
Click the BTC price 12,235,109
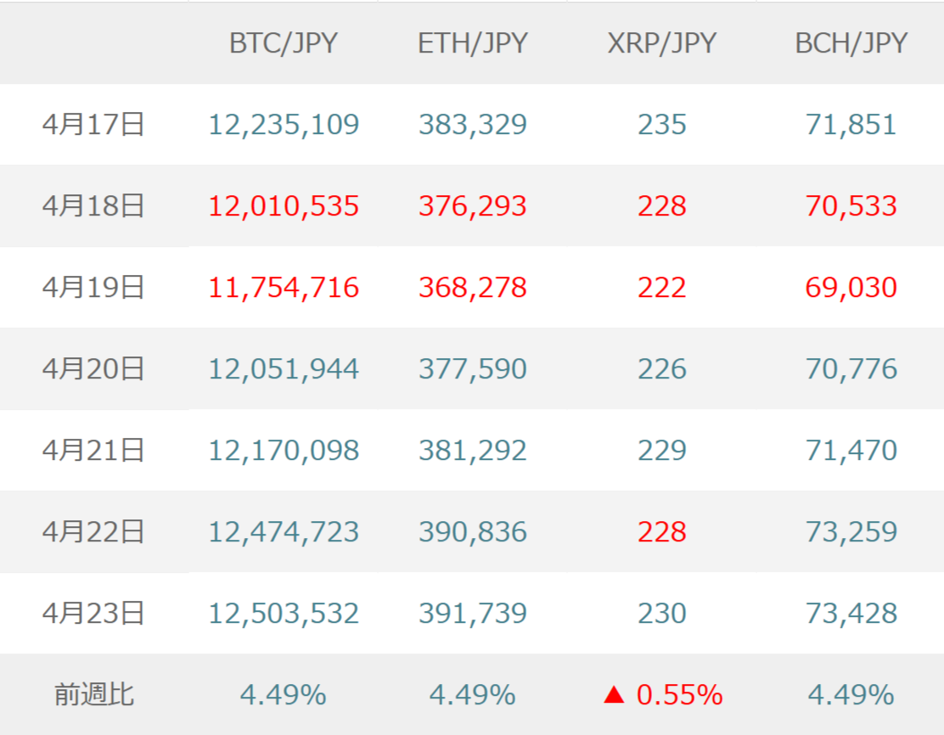tap(284, 125)
